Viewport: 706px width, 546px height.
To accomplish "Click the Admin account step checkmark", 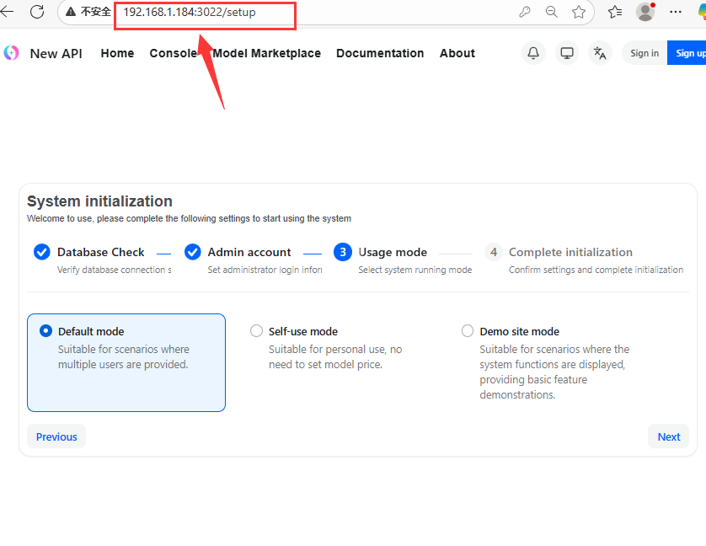I will tap(193, 252).
